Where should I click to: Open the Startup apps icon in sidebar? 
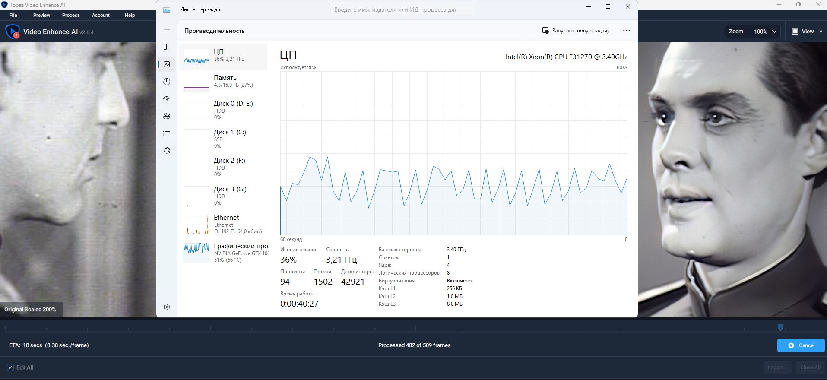click(x=167, y=99)
